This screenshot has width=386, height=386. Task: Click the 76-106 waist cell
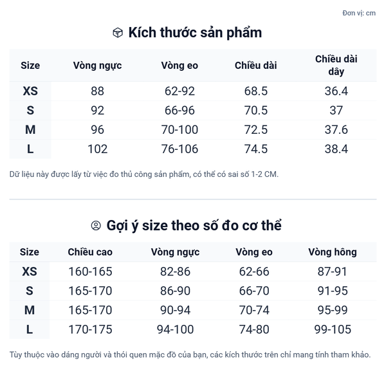179,149
